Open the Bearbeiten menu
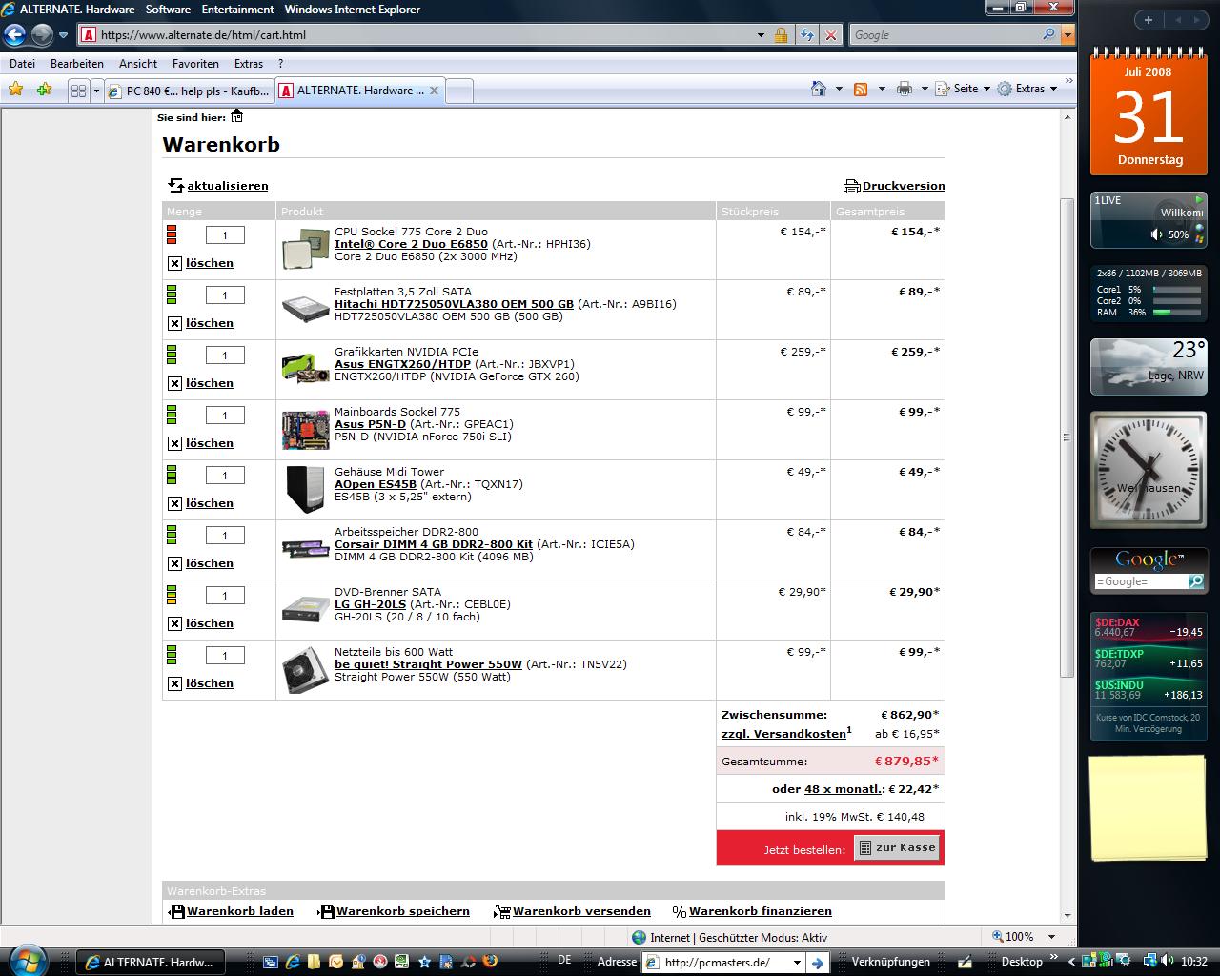Image resolution: width=1220 pixels, height=976 pixels. coord(77,64)
